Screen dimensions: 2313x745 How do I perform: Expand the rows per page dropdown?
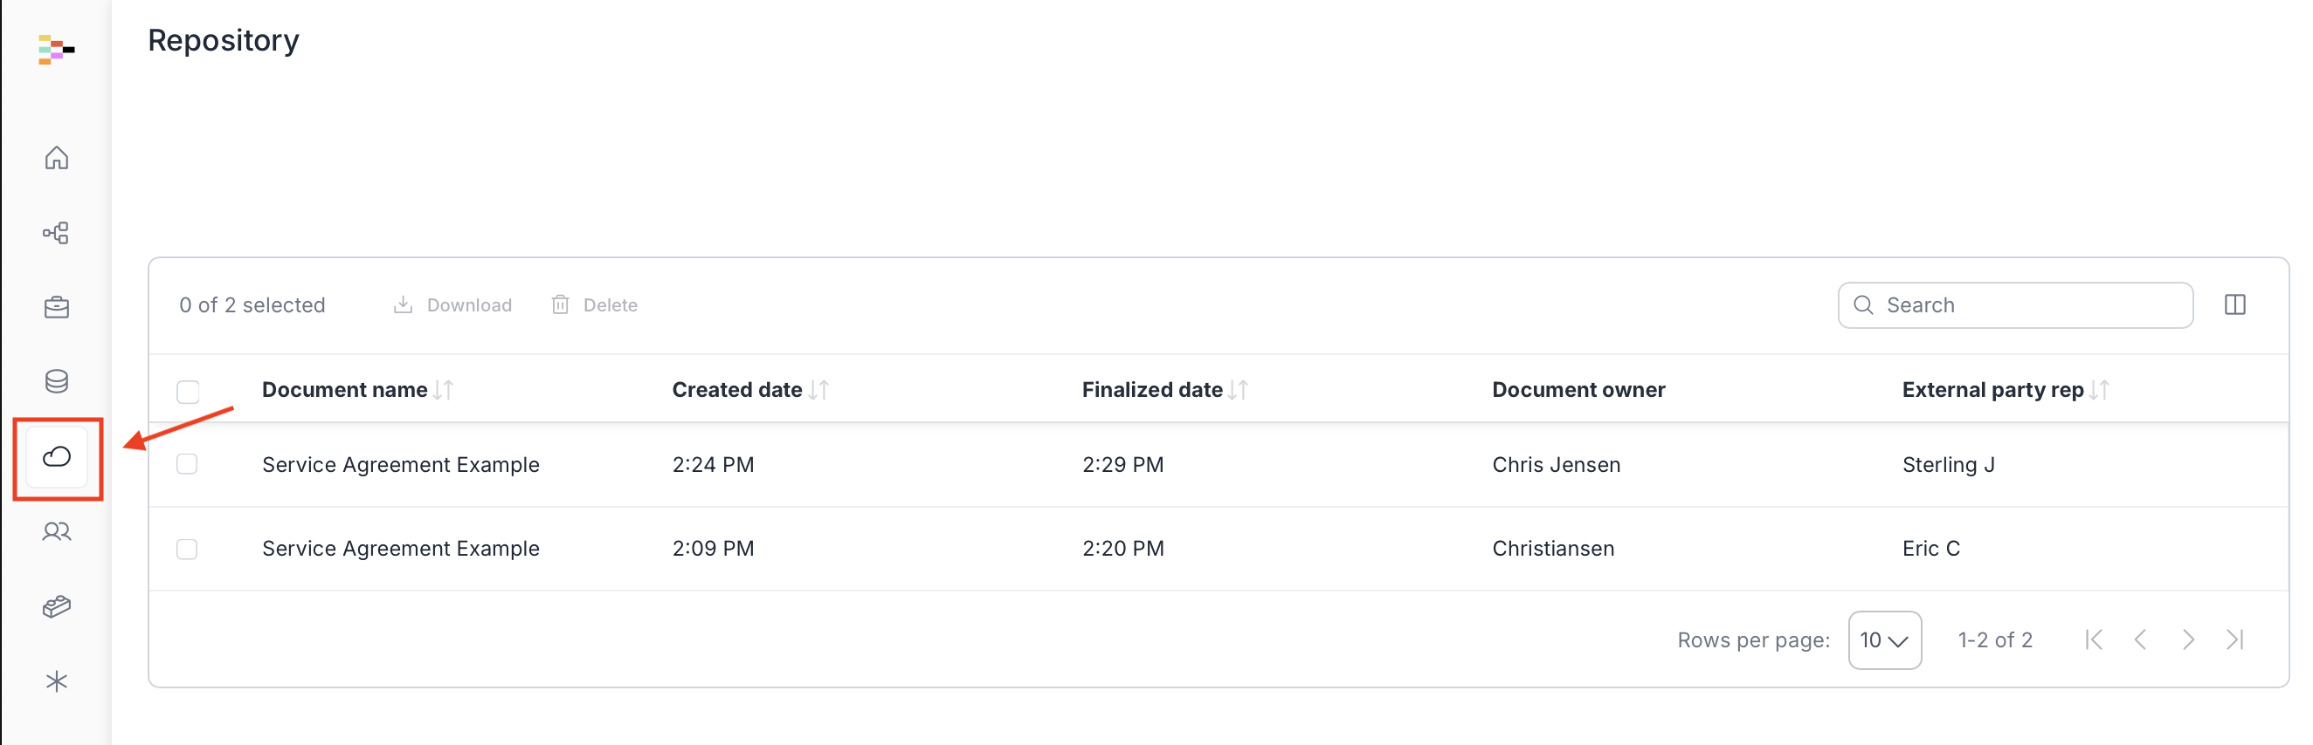click(1884, 640)
